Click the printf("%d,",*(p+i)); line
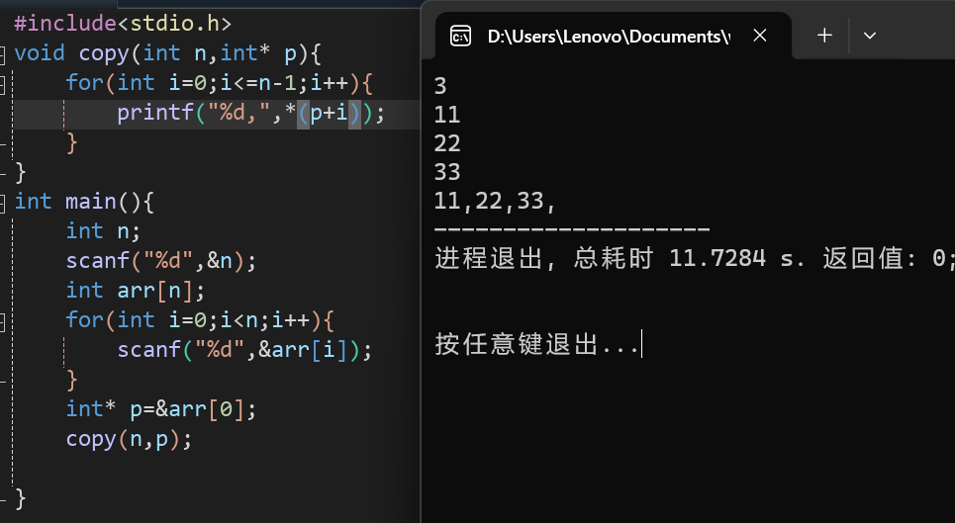This screenshot has height=523, width=955. pyautogui.click(x=251, y=113)
